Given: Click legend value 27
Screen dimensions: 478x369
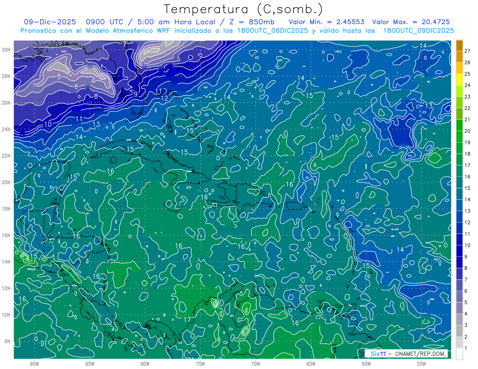Looking at the screenshot, I should tap(467, 51).
